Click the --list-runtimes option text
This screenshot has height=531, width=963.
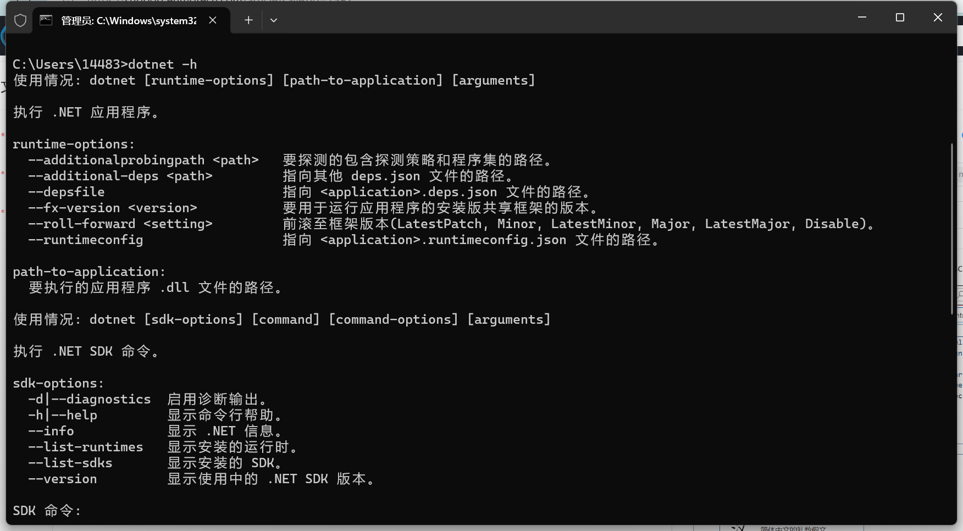(x=85, y=447)
